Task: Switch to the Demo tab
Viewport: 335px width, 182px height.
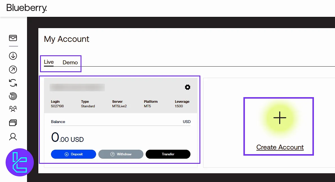Action: 70,62
